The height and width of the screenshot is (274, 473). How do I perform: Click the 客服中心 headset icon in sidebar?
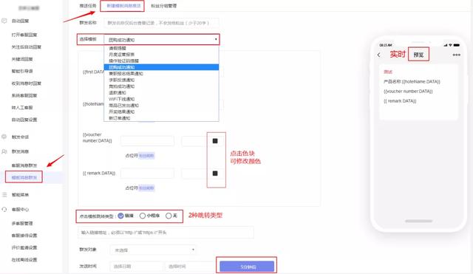[4, 209]
